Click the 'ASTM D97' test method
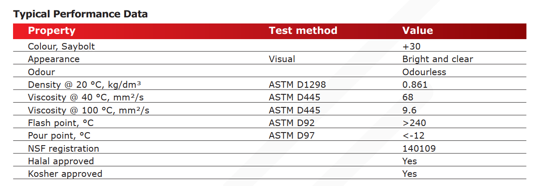 point(292,136)
